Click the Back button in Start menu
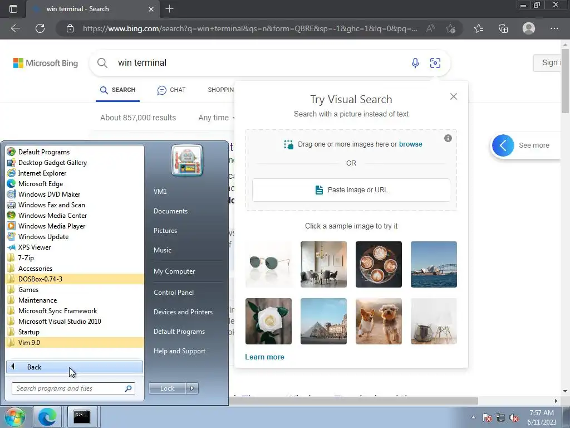The image size is (570, 428). tap(74, 367)
